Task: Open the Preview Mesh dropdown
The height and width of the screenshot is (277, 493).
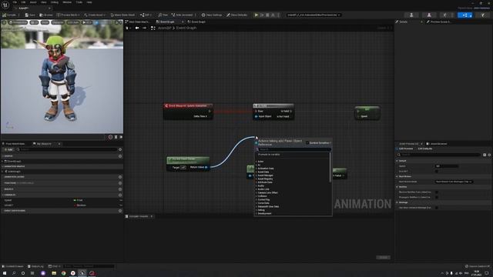Action: (69, 15)
